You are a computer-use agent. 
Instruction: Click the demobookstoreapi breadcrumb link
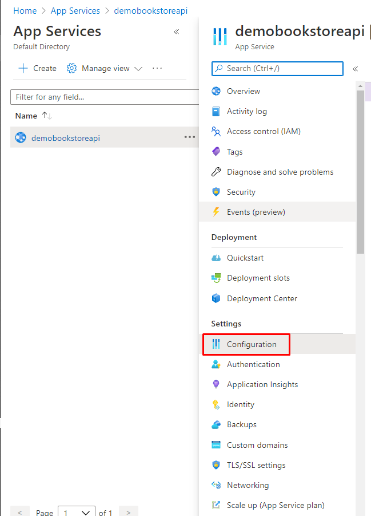pyautogui.click(x=151, y=11)
